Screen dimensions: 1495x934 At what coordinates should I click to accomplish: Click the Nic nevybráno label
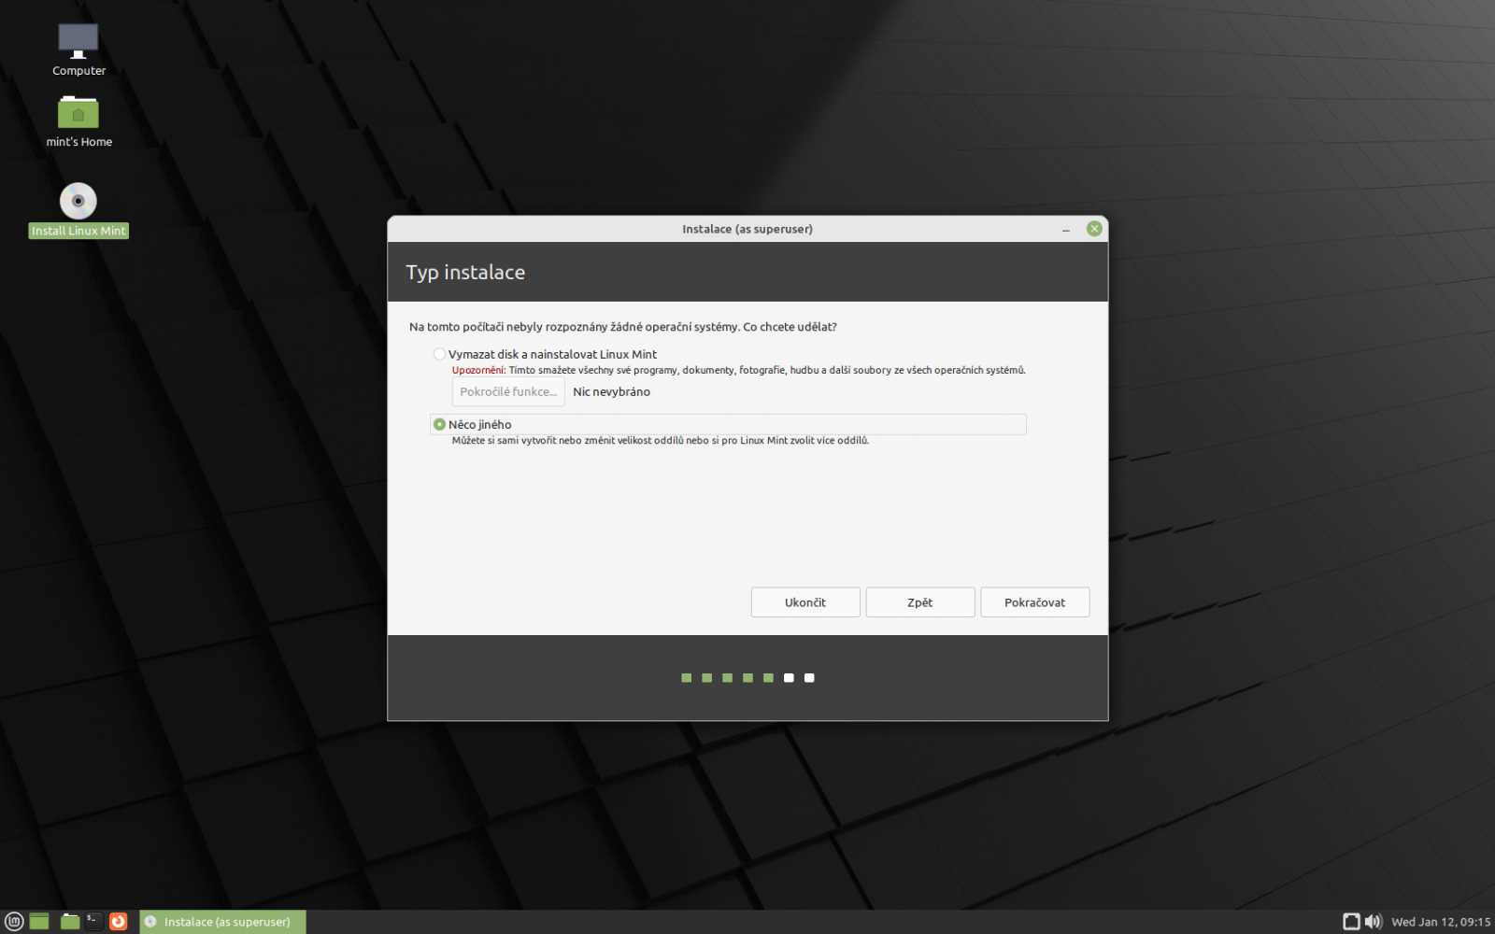point(611,391)
